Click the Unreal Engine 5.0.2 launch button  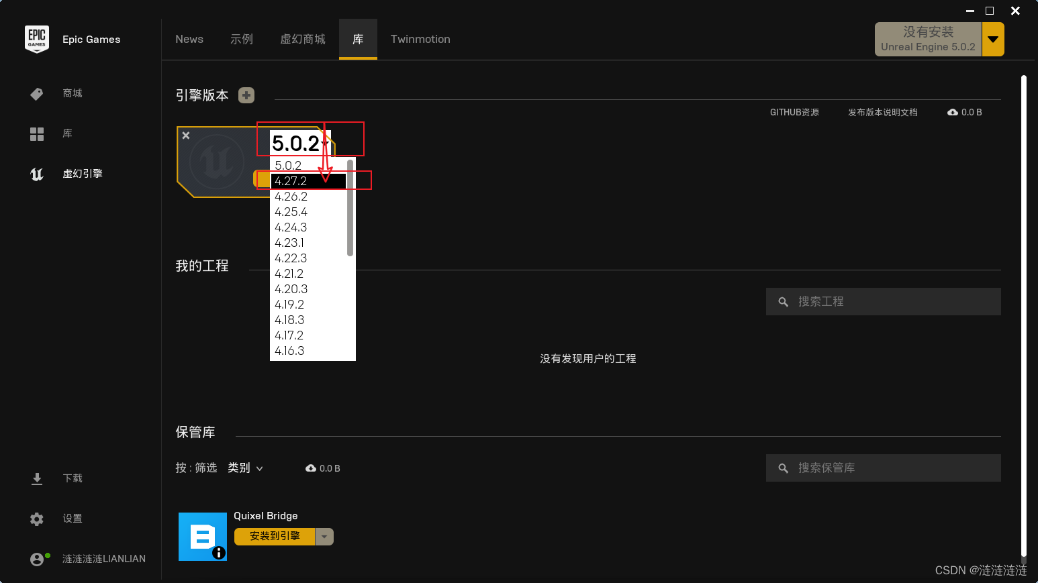928,39
